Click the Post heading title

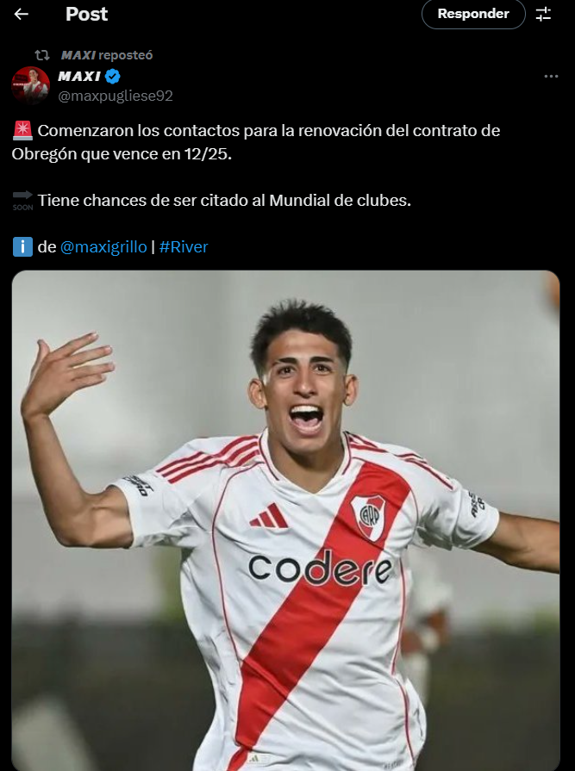coord(86,15)
